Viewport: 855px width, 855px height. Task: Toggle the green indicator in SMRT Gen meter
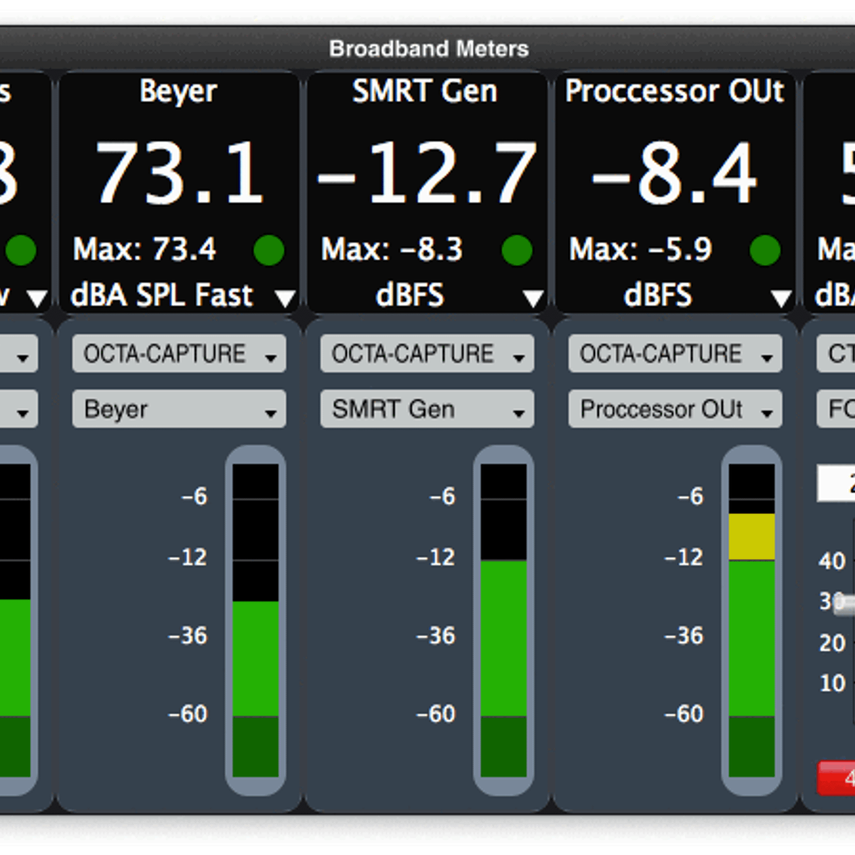pyautogui.click(x=517, y=250)
